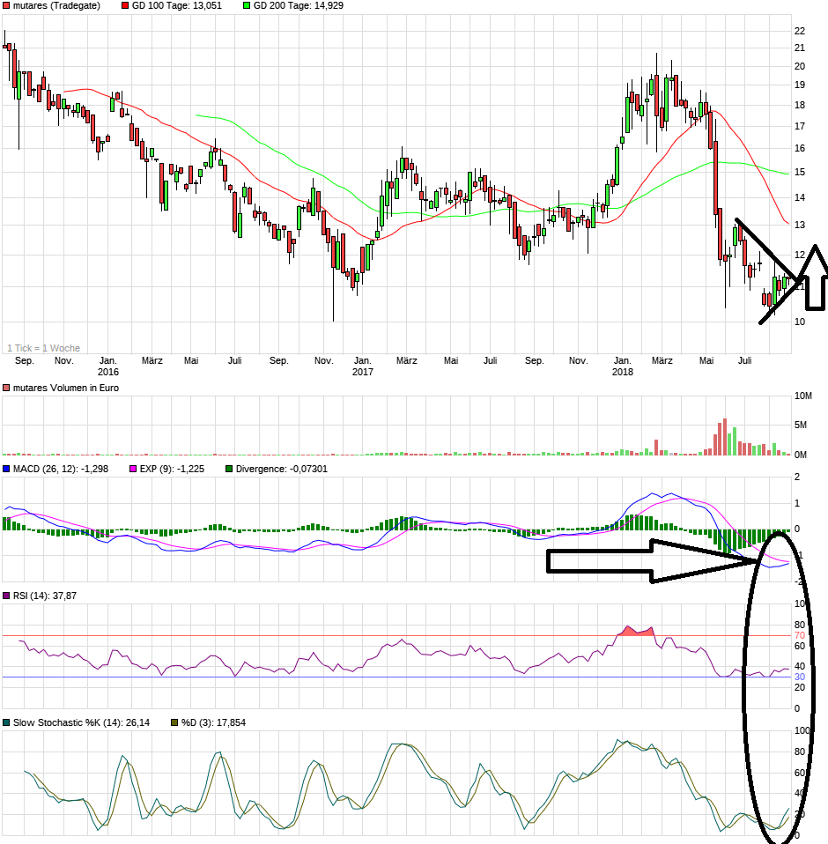Viewport: 828px width, 844px height.
Task: Click the 'Slow Stochastic %K (14): 26,14' label
Action: [x=81, y=723]
